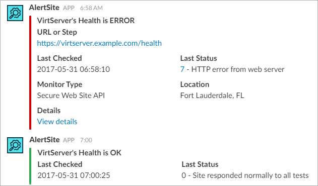Viewport: 318px width, 186px height.
Task: Click the 2017-05-31 06:58:10 last checked value
Action: click(74, 69)
